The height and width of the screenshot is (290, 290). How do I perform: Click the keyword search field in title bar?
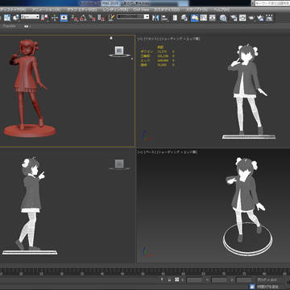point(271,3)
